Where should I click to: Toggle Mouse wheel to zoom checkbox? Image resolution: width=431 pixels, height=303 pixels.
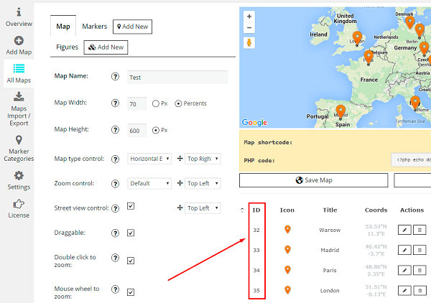[x=131, y=292]
